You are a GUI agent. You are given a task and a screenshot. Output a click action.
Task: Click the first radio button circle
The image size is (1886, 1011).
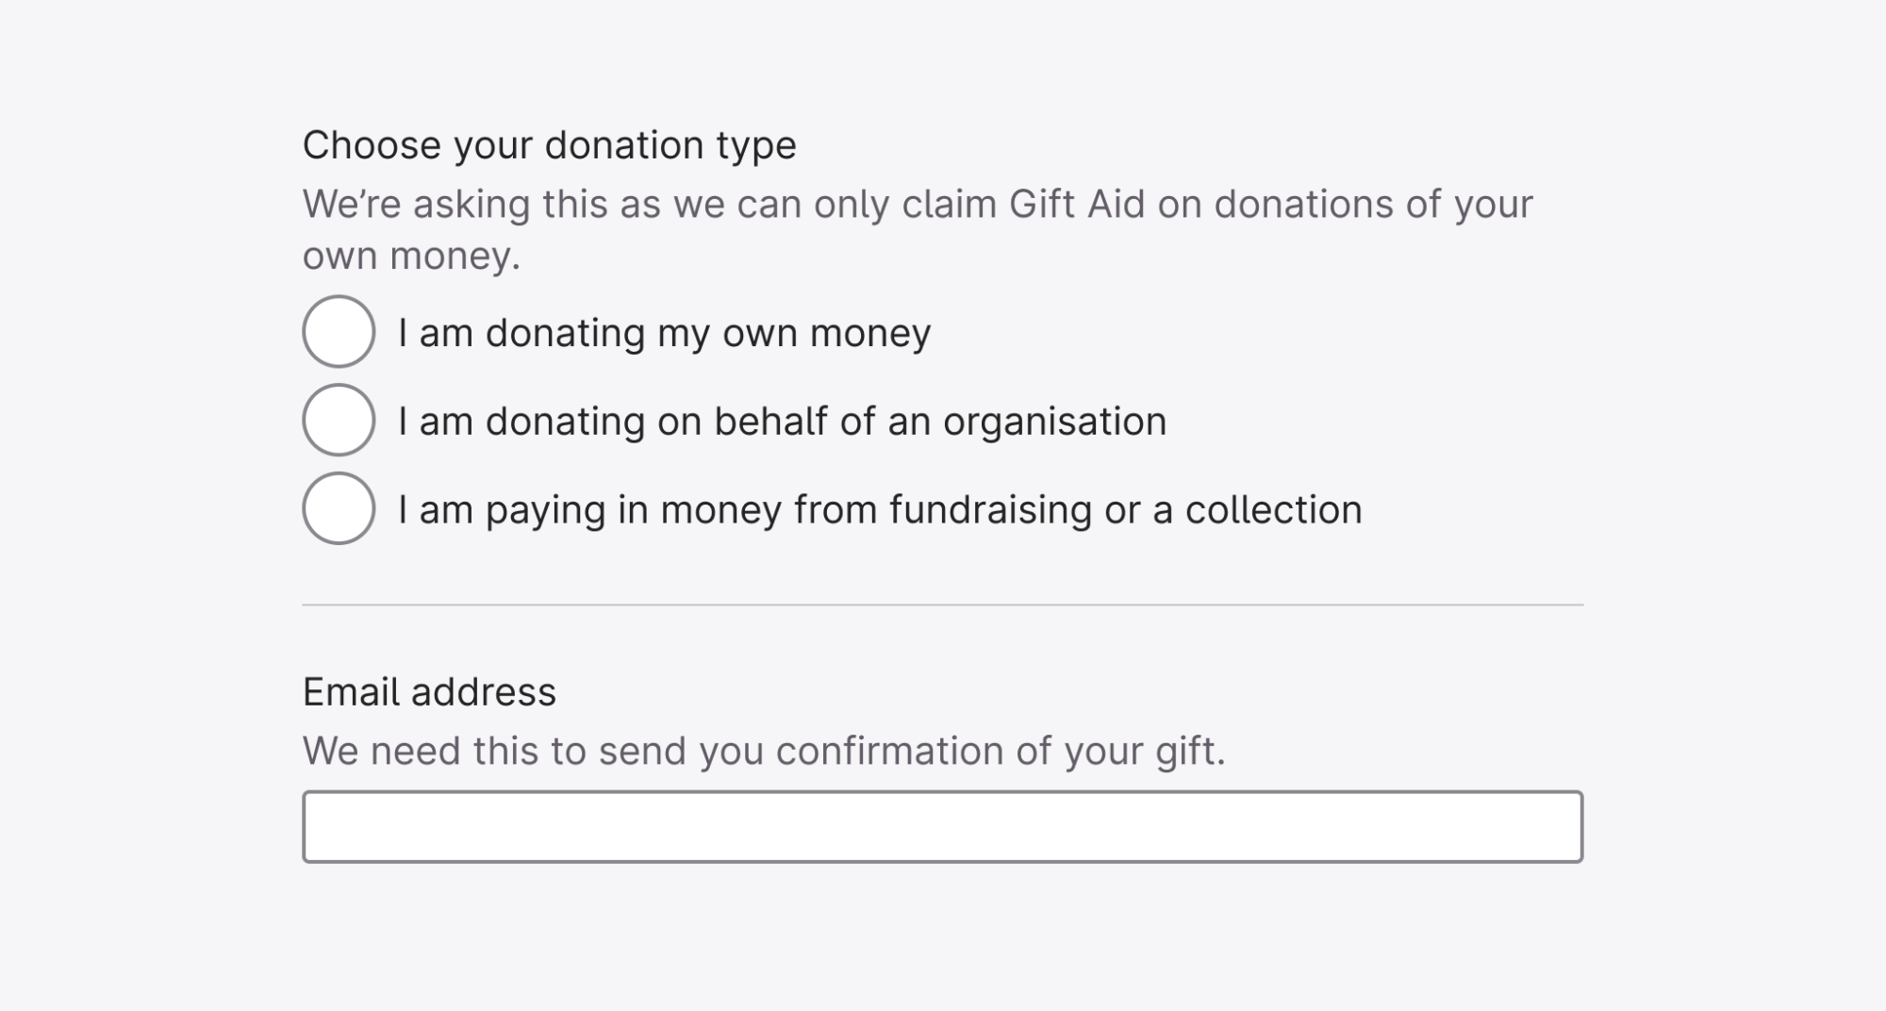pyautogui.click(x=338, y=332)
